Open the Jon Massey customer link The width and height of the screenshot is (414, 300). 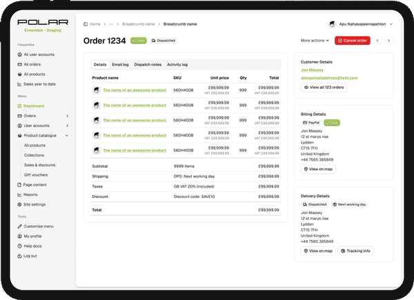[x=312, y=70]
